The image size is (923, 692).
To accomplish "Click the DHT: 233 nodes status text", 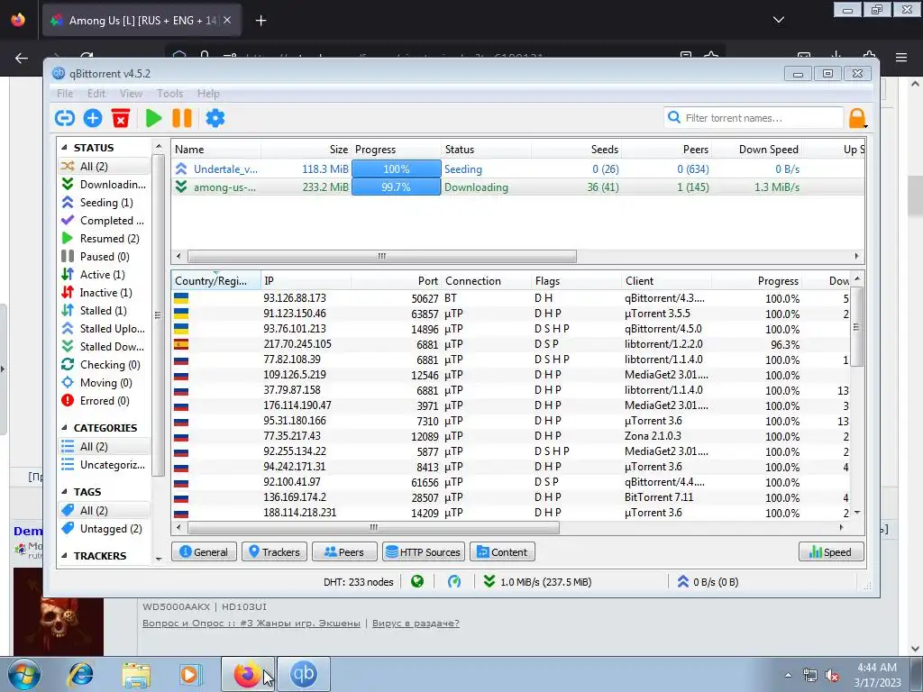I will [358, 582].
